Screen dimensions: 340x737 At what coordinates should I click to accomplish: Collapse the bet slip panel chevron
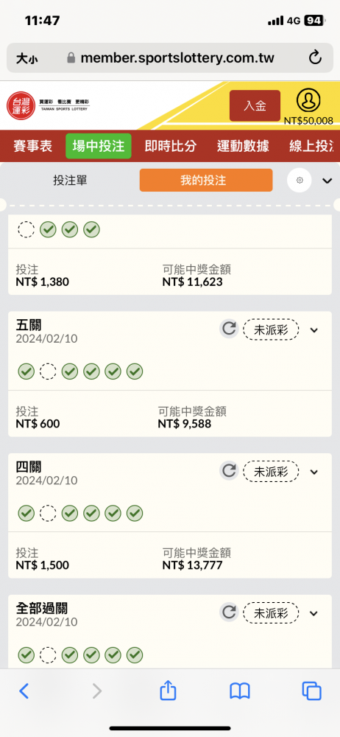[x=327, y=181]
